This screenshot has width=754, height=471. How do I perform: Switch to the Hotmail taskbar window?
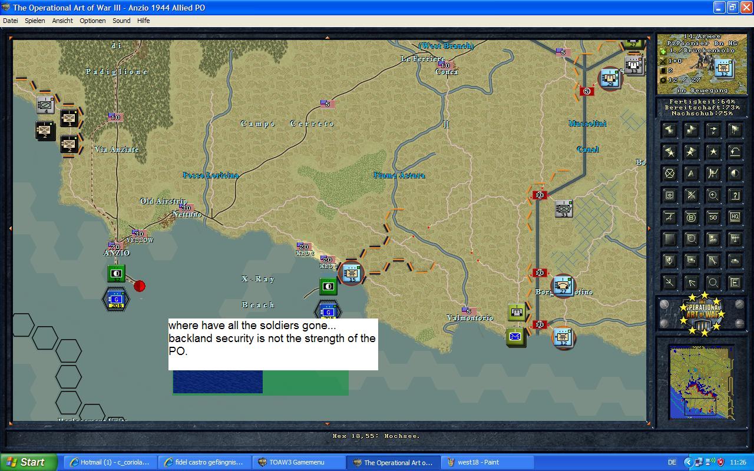tap(110, 462)
